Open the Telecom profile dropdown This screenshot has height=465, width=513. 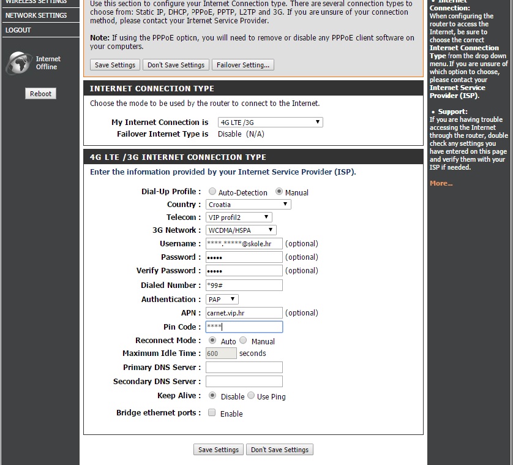pyautogui.click(x=239, y=217)
